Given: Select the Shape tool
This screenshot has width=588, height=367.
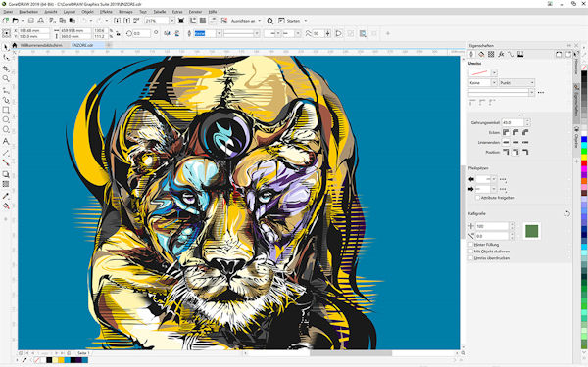Looking at the screenshot, I should pos(6,58).
